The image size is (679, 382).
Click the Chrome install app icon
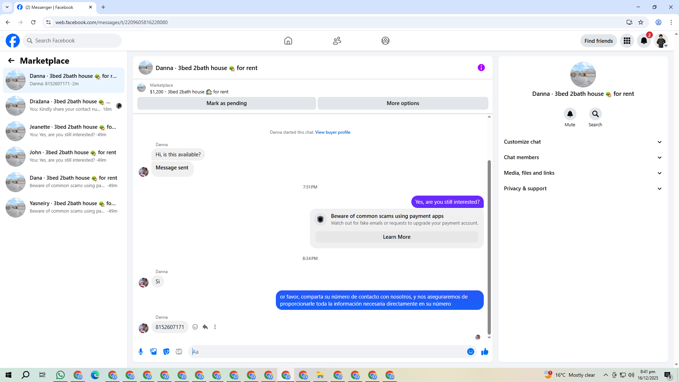pos(629,22)
